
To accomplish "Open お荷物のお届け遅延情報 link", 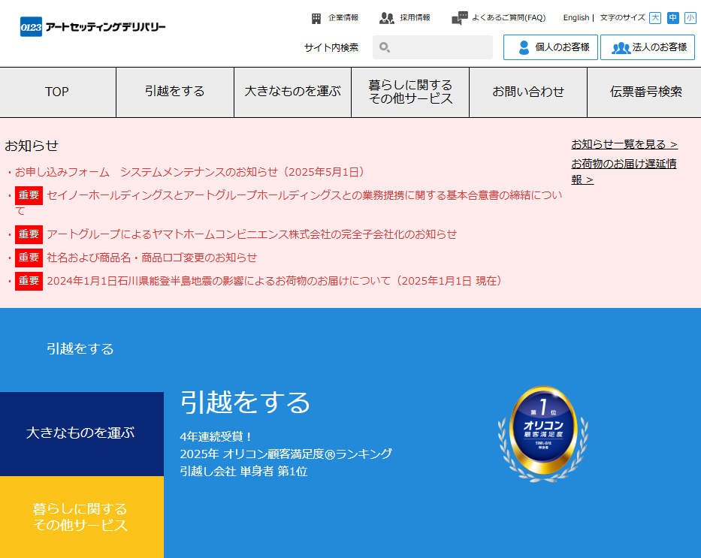I will tap(624, 171).
